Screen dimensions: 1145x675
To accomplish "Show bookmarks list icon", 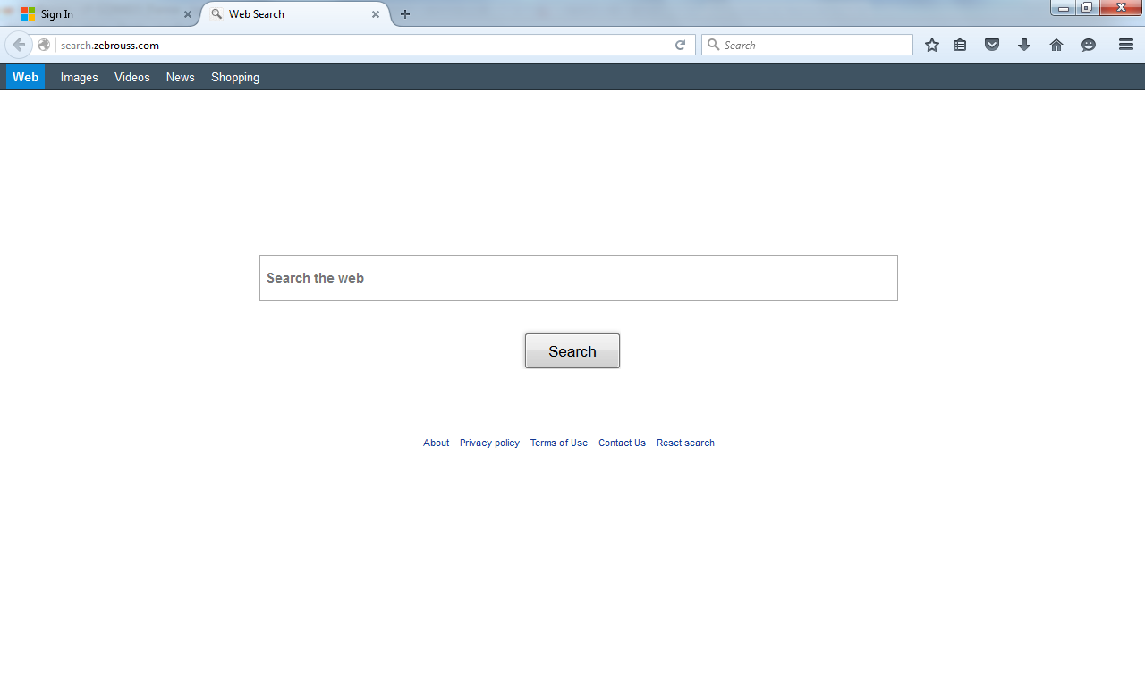I will coord(960,45).
